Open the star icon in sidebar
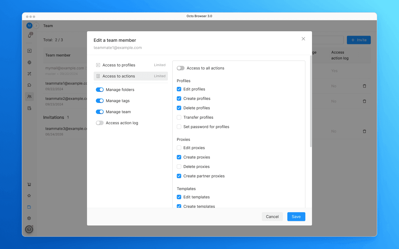Image resolution: width=399 pixels, height=249 pixels. click(x=29, y=196)
